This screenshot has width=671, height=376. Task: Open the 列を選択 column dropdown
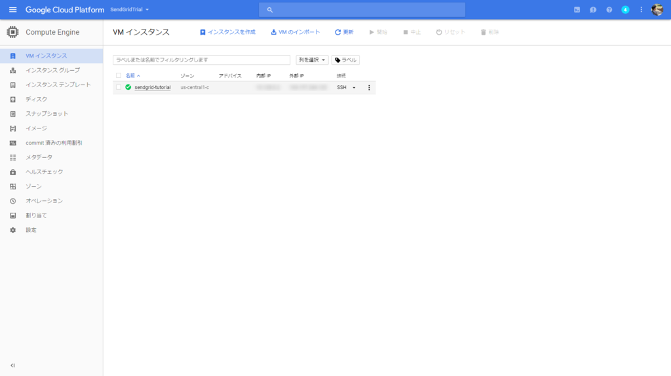(x=312, y=60)
